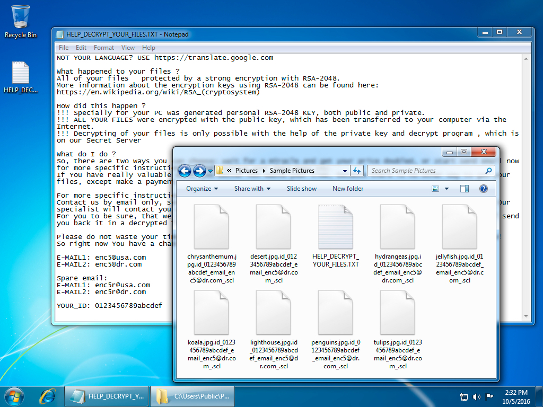Open the Organize dropdown menu
This screenshot has width=543, height=407.
202,189
